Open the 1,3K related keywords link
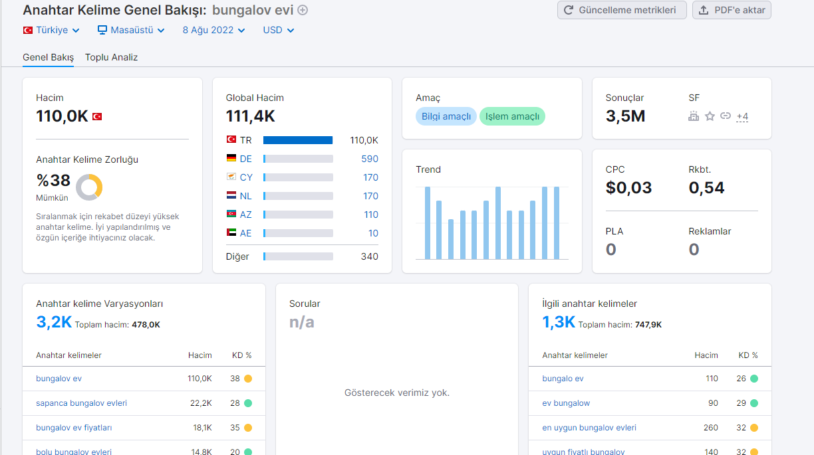The height and width of the screenshot is (455, 814). (x=559, y=322)
